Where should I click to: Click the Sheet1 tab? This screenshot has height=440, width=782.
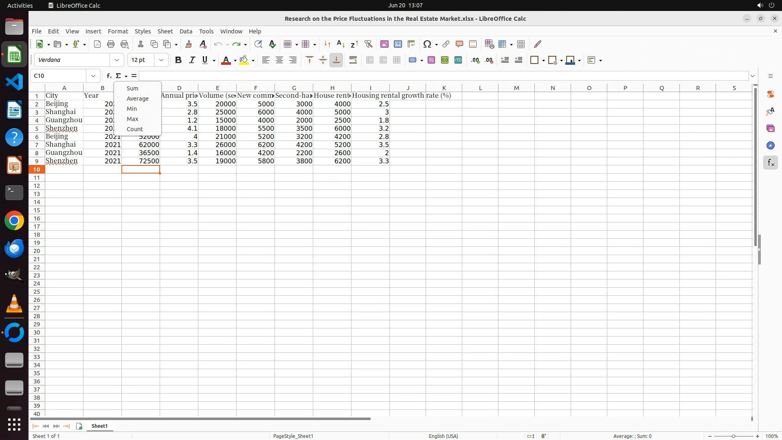pyautogui.click(x=99, y=426)
